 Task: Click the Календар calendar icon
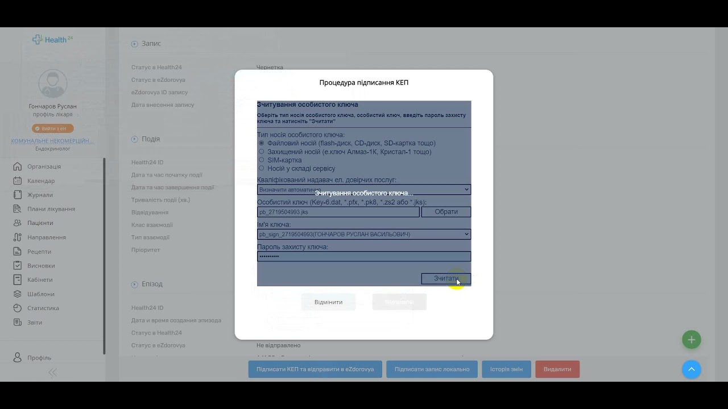(17, 181)
